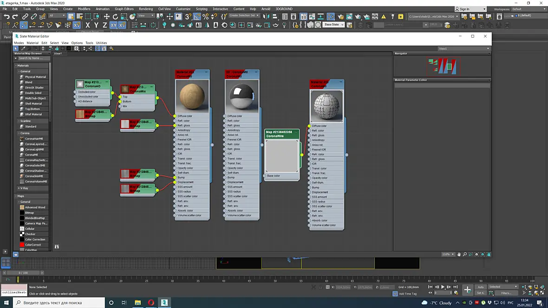Click the chrome sphere material preview
The width and height of the screenshot is (548, 308).
coord(242,96)
